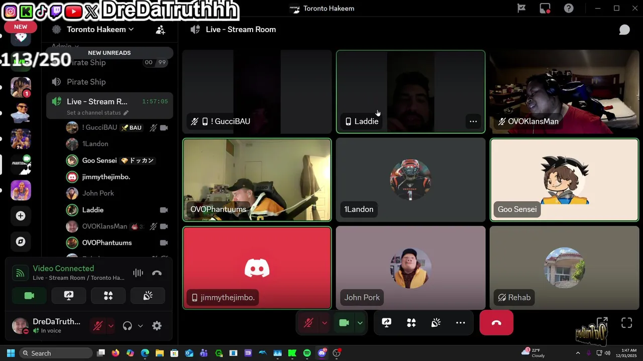Open Firefox from the taskbar
The height and width of the screenshot is (361, 643).
point(116,353)
